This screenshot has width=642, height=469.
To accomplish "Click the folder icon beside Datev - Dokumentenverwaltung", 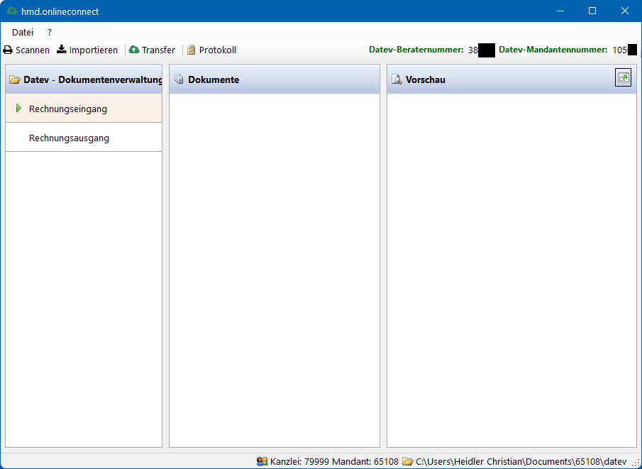I will click(14, 79).
